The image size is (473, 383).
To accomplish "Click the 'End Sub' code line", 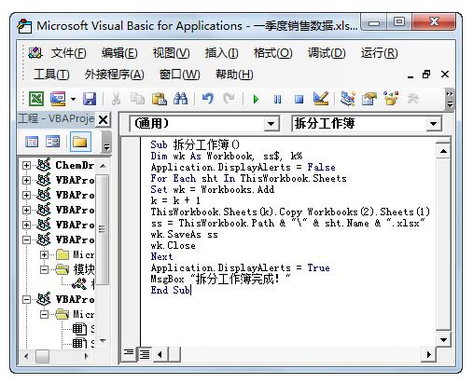I will tap(171, 290).
